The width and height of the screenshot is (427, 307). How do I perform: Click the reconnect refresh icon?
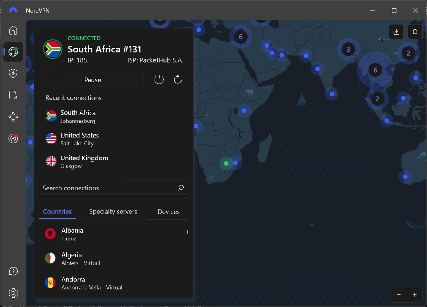click(x=178, y=79)
